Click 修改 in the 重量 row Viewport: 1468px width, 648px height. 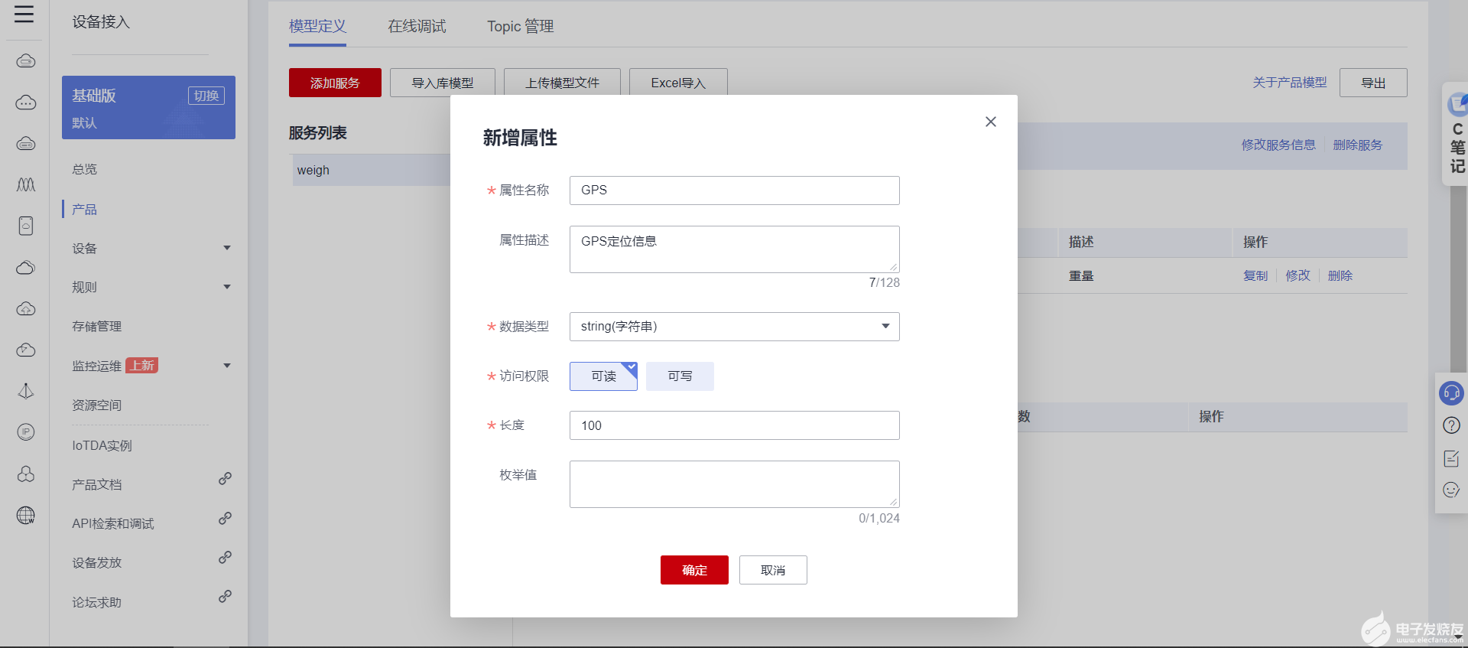coord(1297,275)
